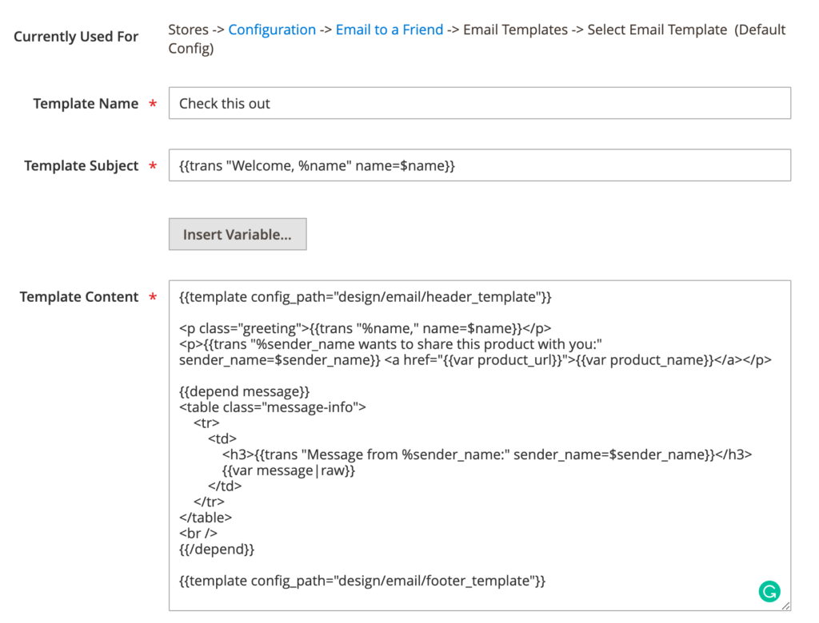The image size is (819, 623).
Task: Click the Email Templates breadcrumb text
Action: (x=516, y=30)
